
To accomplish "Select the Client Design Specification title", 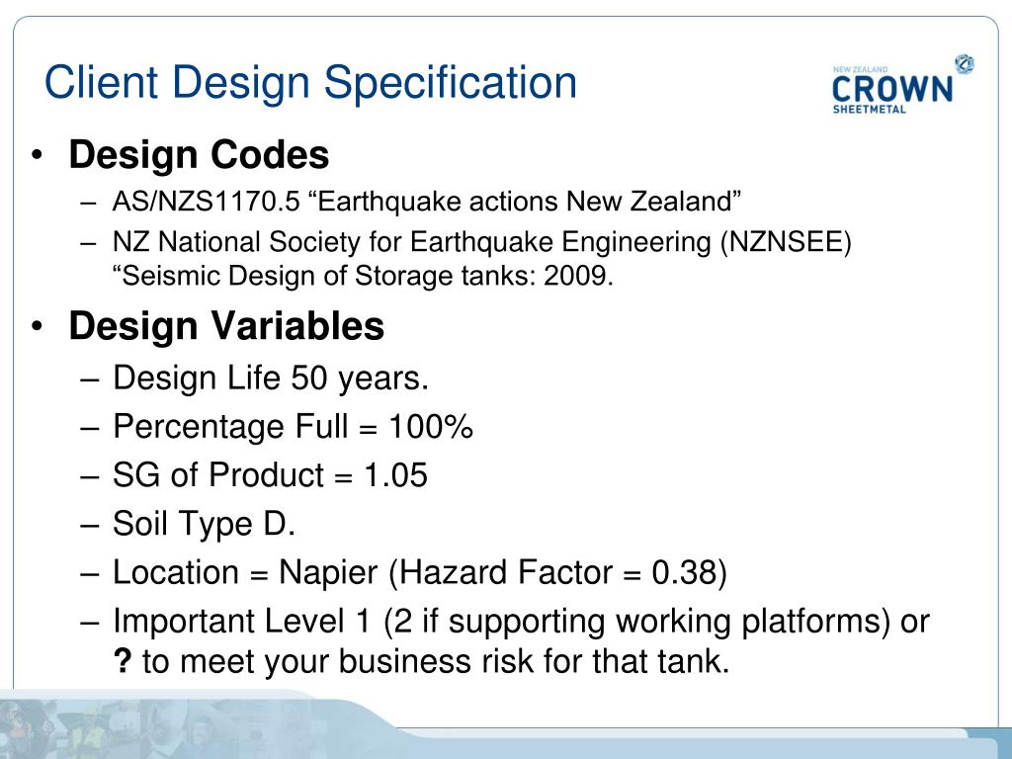I will pos(310,82).
